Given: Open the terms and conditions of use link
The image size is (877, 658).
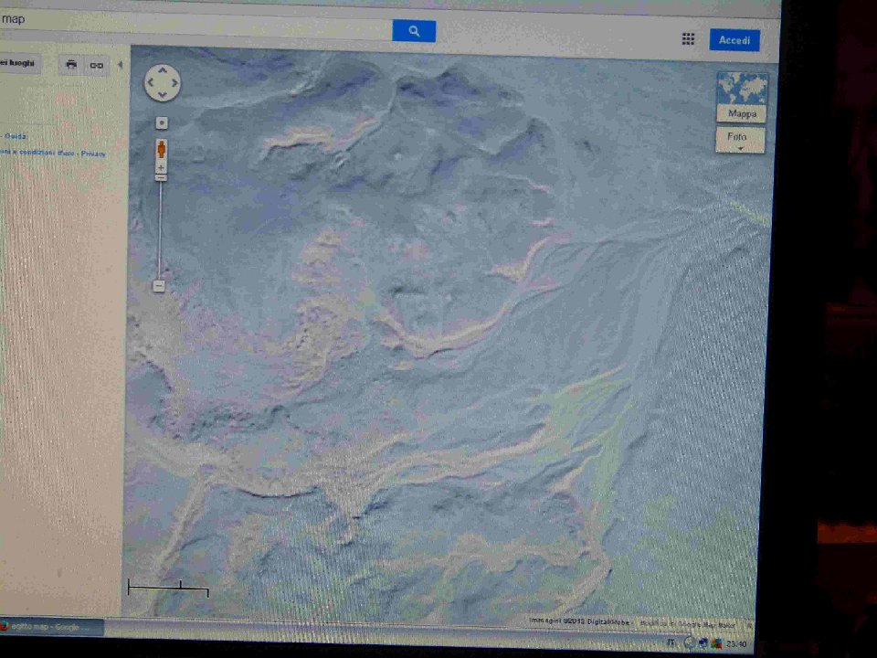Looking at the screenshot, I should click(37, 153).
